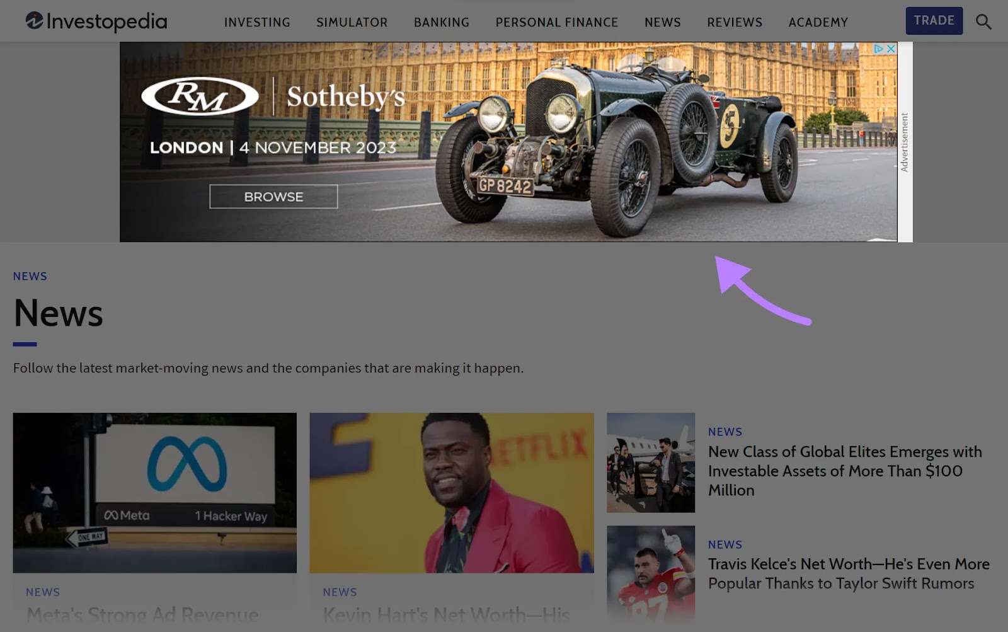Screen dimensions: 1008x632
Task: Select the NEWS navigation item
Action: [662, 22]
